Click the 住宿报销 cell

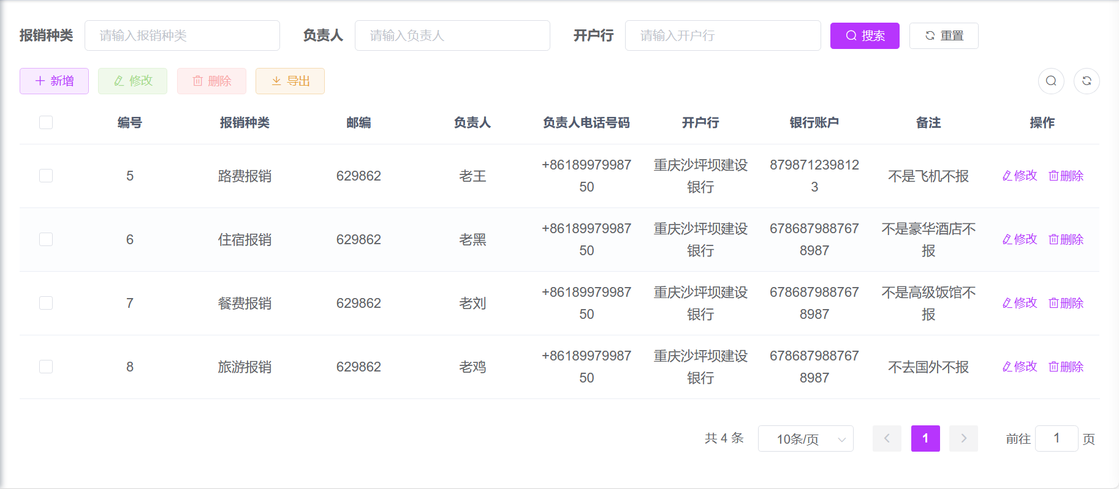(245, 240)
